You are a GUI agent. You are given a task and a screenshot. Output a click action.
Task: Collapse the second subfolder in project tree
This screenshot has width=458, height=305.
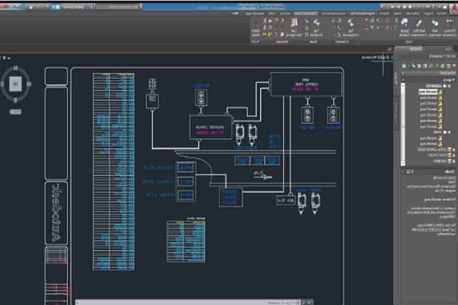coord(449,132)
